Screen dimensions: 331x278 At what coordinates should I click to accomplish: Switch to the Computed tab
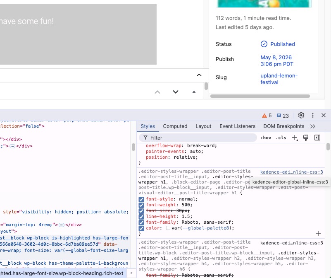click(x=175, y=126)
